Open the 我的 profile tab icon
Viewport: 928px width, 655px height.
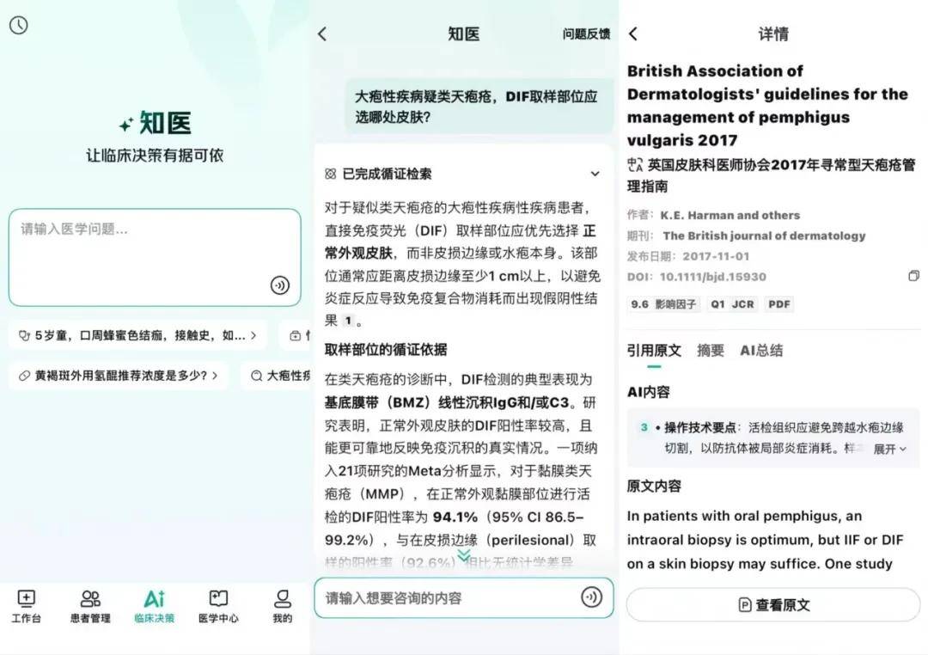[283, 607]
